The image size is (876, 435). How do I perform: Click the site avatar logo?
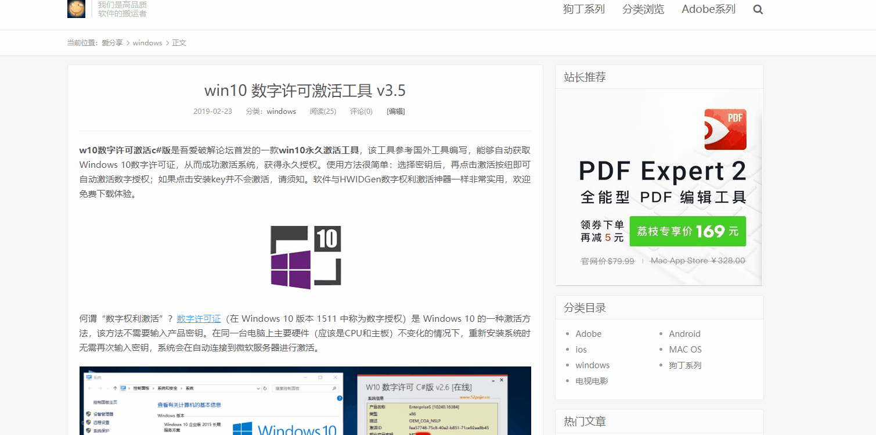pyautogui.click(x=76, y=9)
